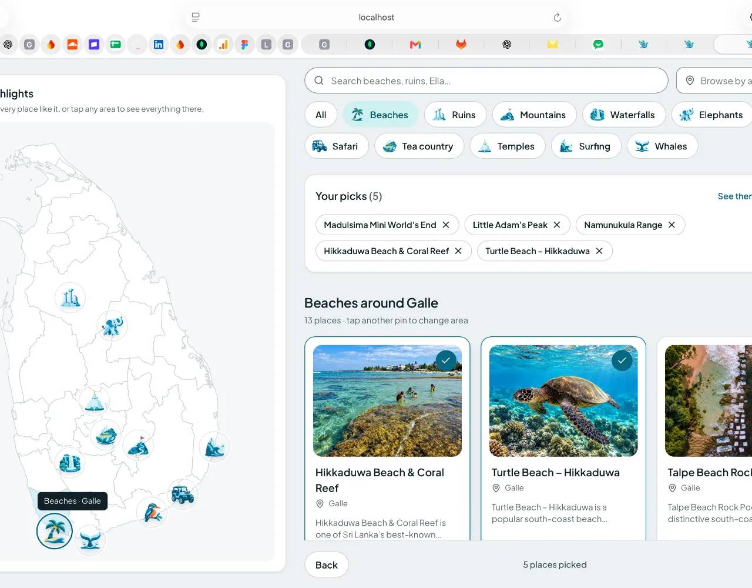The height and width of the screenshot is (588, 752).
Task: Uncheck the Hikkaduwa Beach & Coral Reef card checkmark
Action: (x=446, y=360)
